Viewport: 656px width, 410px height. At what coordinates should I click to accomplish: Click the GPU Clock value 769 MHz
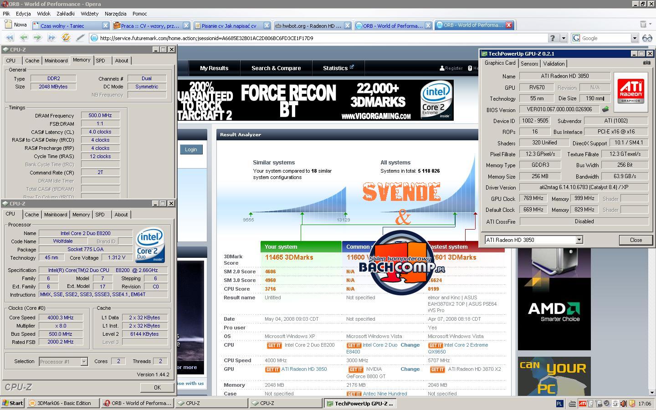[x=533, y=198]
